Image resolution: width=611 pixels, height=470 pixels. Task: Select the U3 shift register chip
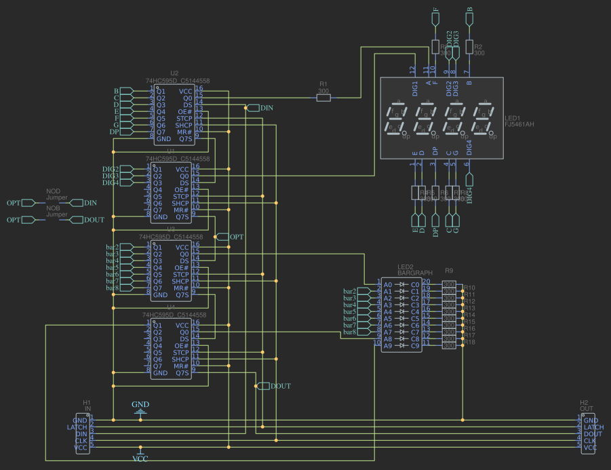tap(171, 271)
